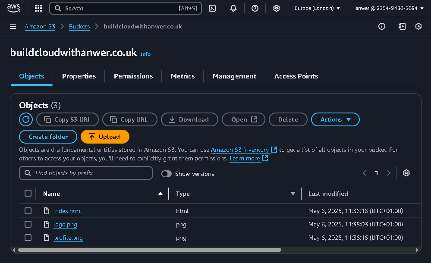This screenshot has width=431, height=263.
Task: Enable the Show versions toggle
Action: [x=166, y=174]
